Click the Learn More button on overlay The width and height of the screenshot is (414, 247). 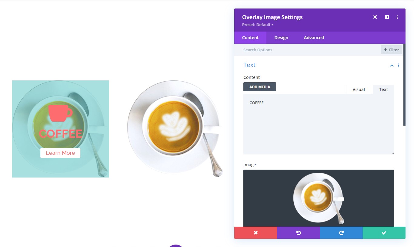pyautogui.click(x=60, y=153)
